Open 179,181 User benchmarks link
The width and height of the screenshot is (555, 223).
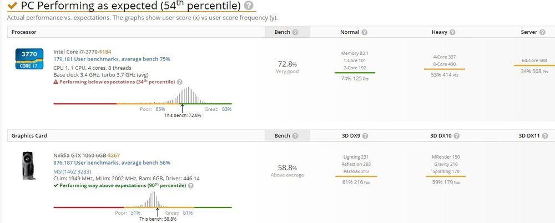coord(112,59)
